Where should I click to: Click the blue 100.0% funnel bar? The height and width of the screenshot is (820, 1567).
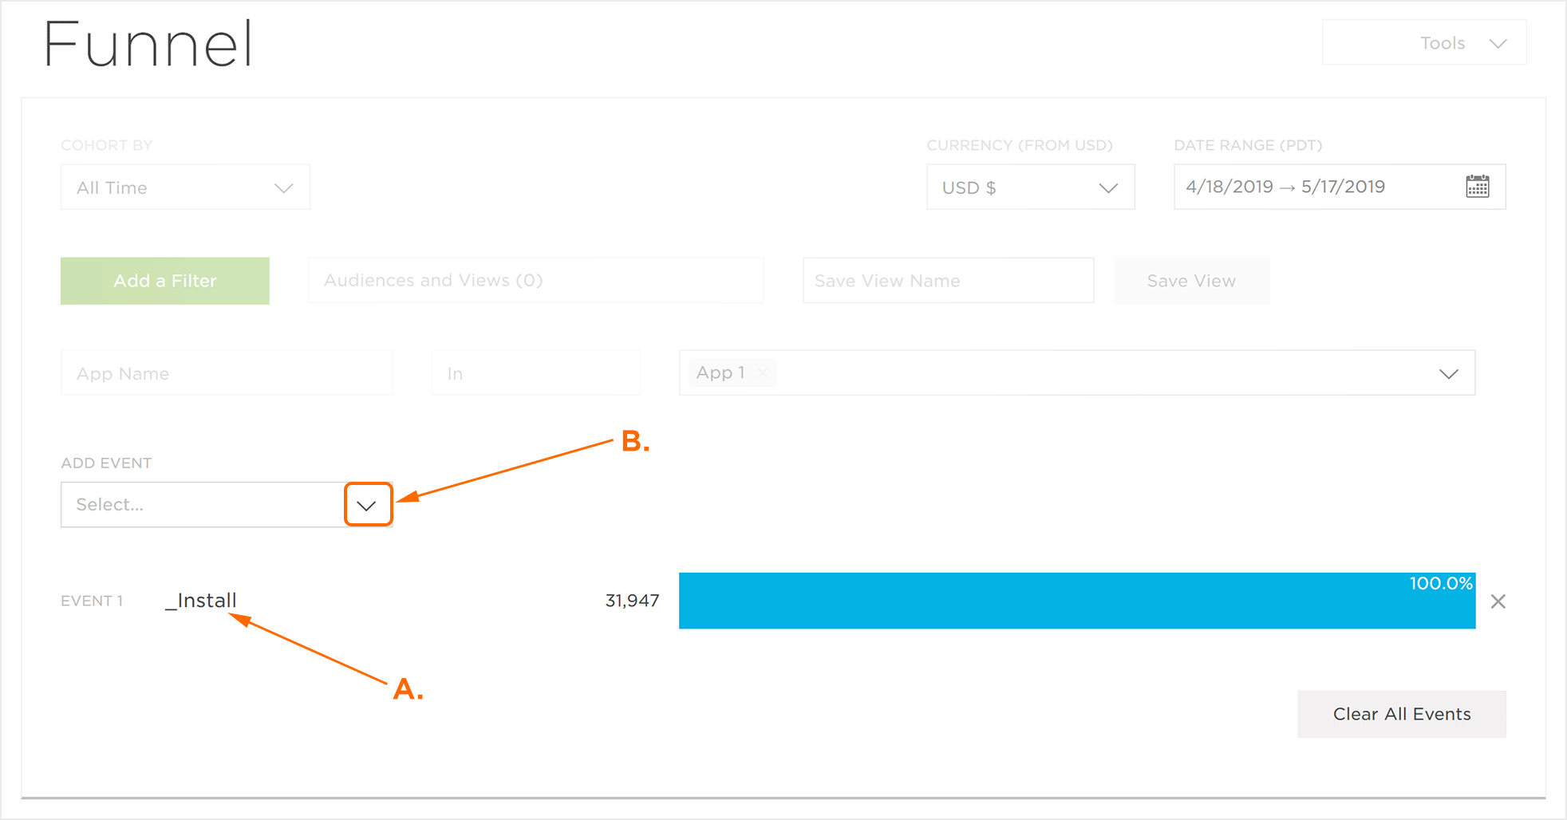1076,601
